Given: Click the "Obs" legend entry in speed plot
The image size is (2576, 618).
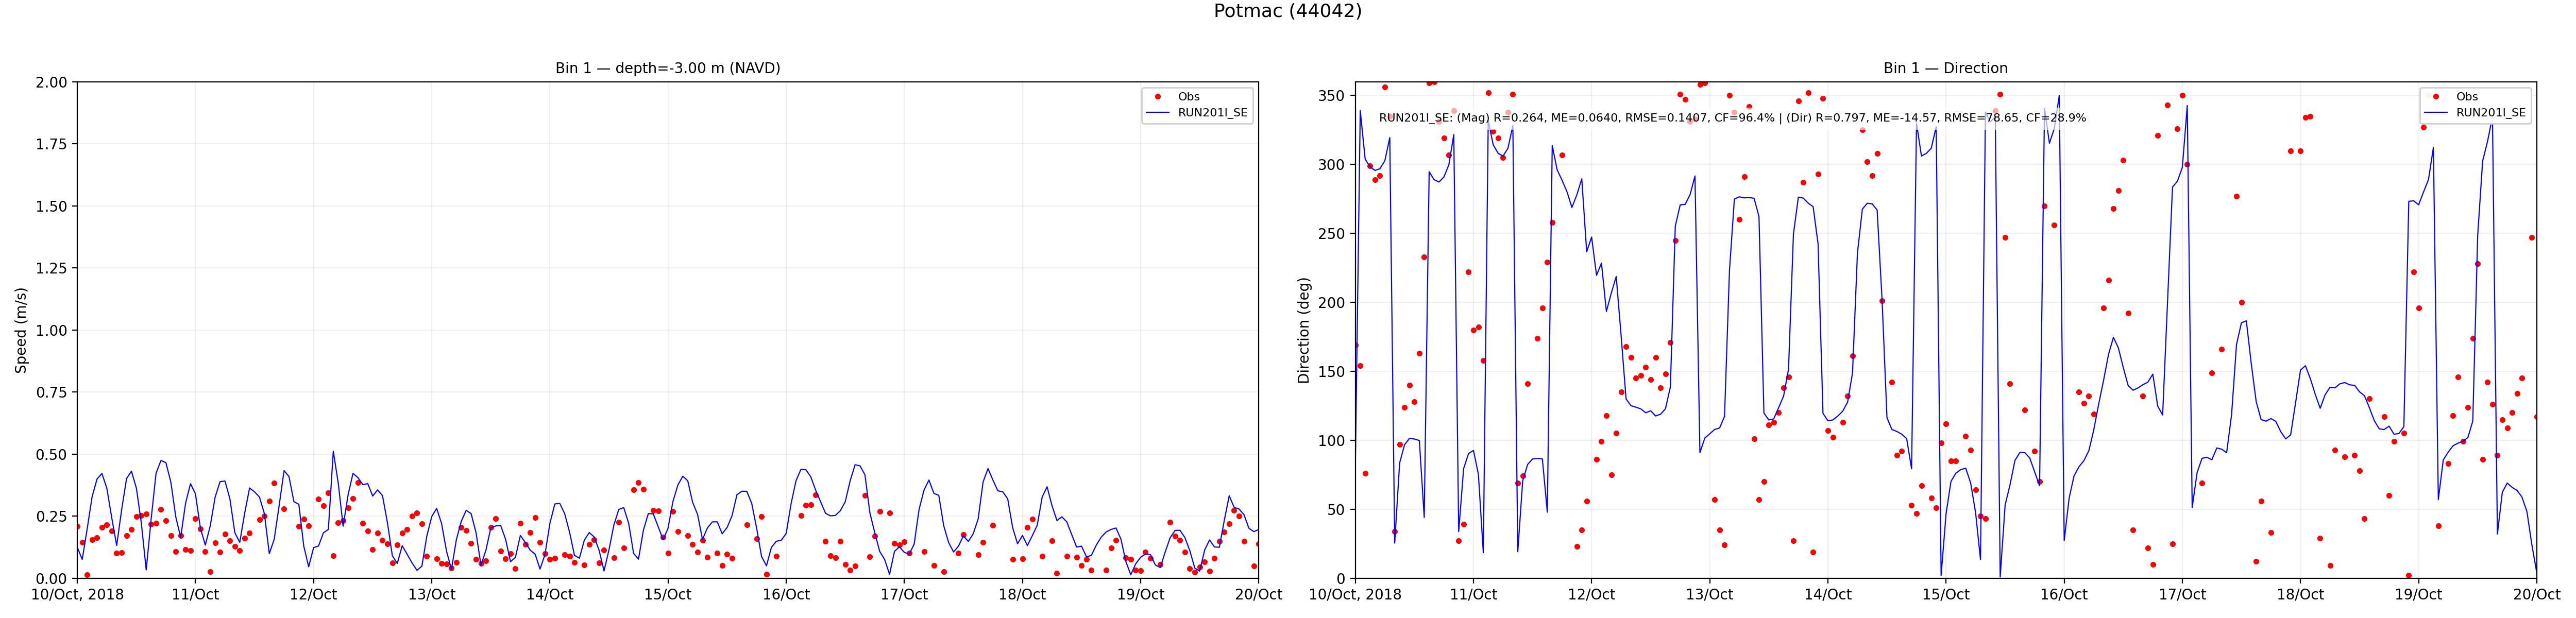Looking at the screenshot, I should pyautogui.click(x=1188, y=97).
